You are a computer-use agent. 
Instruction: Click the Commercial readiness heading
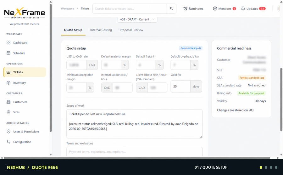pyautogui.click(x=234, y=48)
